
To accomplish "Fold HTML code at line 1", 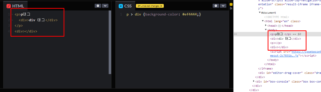I will point(12,14).
